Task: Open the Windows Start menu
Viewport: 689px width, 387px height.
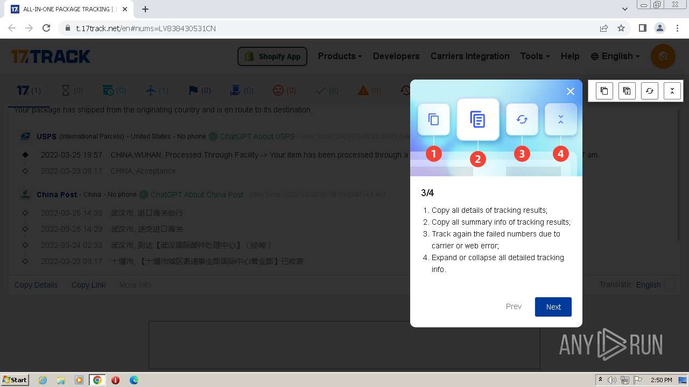Action: point(15,379)
